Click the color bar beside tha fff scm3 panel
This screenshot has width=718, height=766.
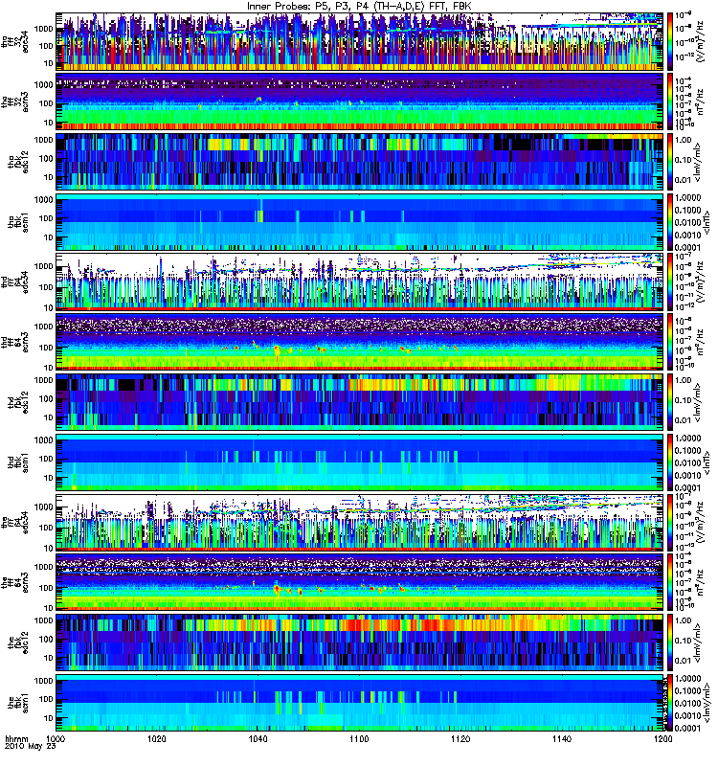(670, 101)
